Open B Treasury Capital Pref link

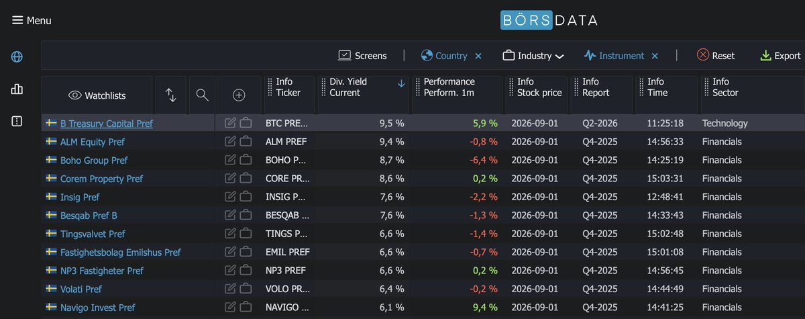106,124
